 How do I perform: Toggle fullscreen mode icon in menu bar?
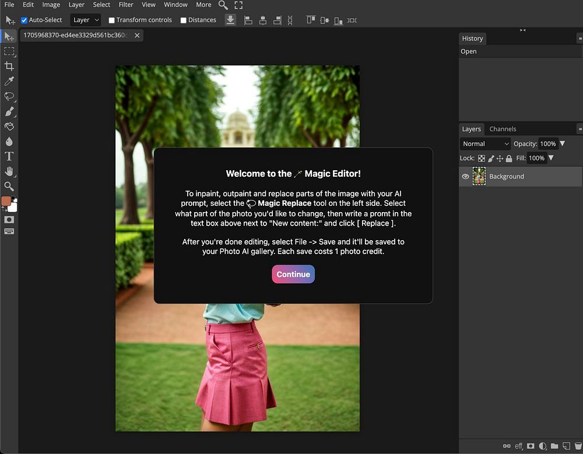pyautogui.click(x=238, y=5)
